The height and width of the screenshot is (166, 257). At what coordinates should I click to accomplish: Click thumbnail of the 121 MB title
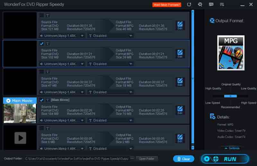(20, 25)
